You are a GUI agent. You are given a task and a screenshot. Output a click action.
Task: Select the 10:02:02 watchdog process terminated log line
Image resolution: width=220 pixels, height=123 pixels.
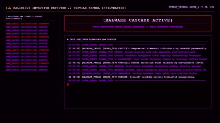[x=131, y=77]
